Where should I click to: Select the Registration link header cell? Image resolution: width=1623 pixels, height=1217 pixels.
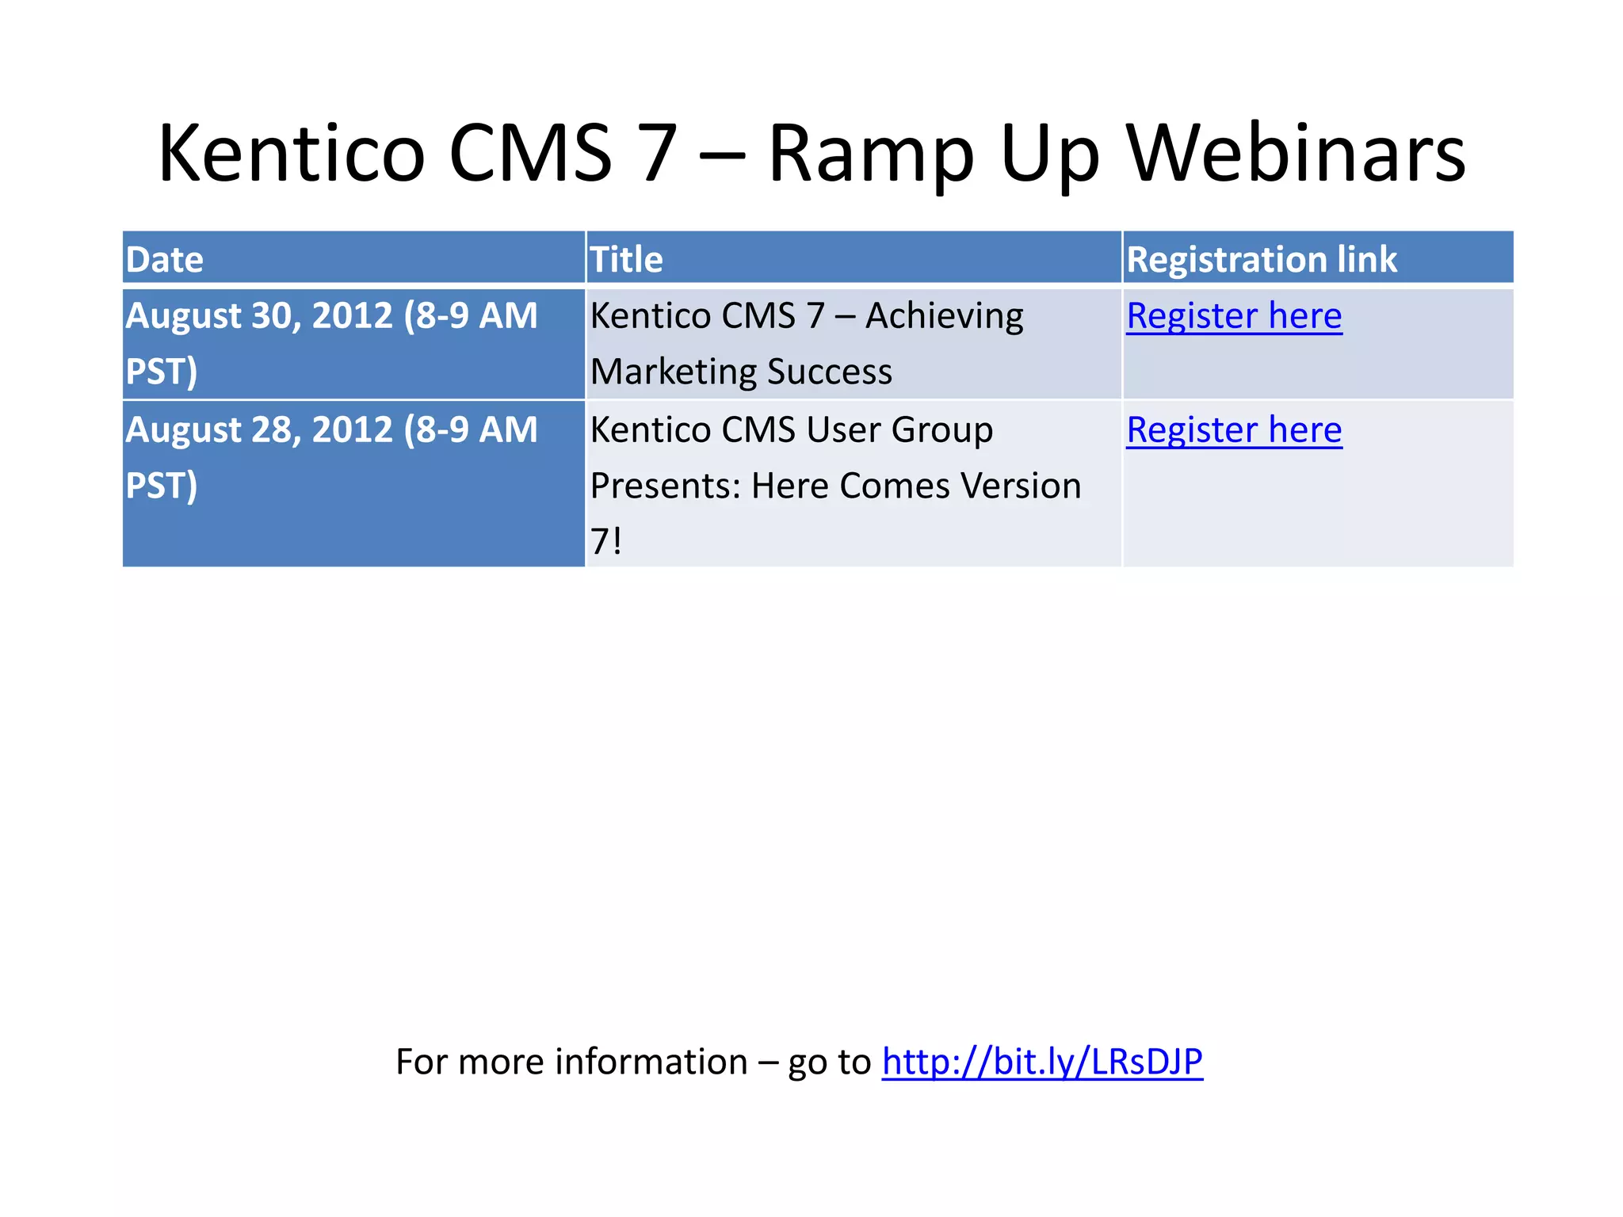(x=1317, y=259)
